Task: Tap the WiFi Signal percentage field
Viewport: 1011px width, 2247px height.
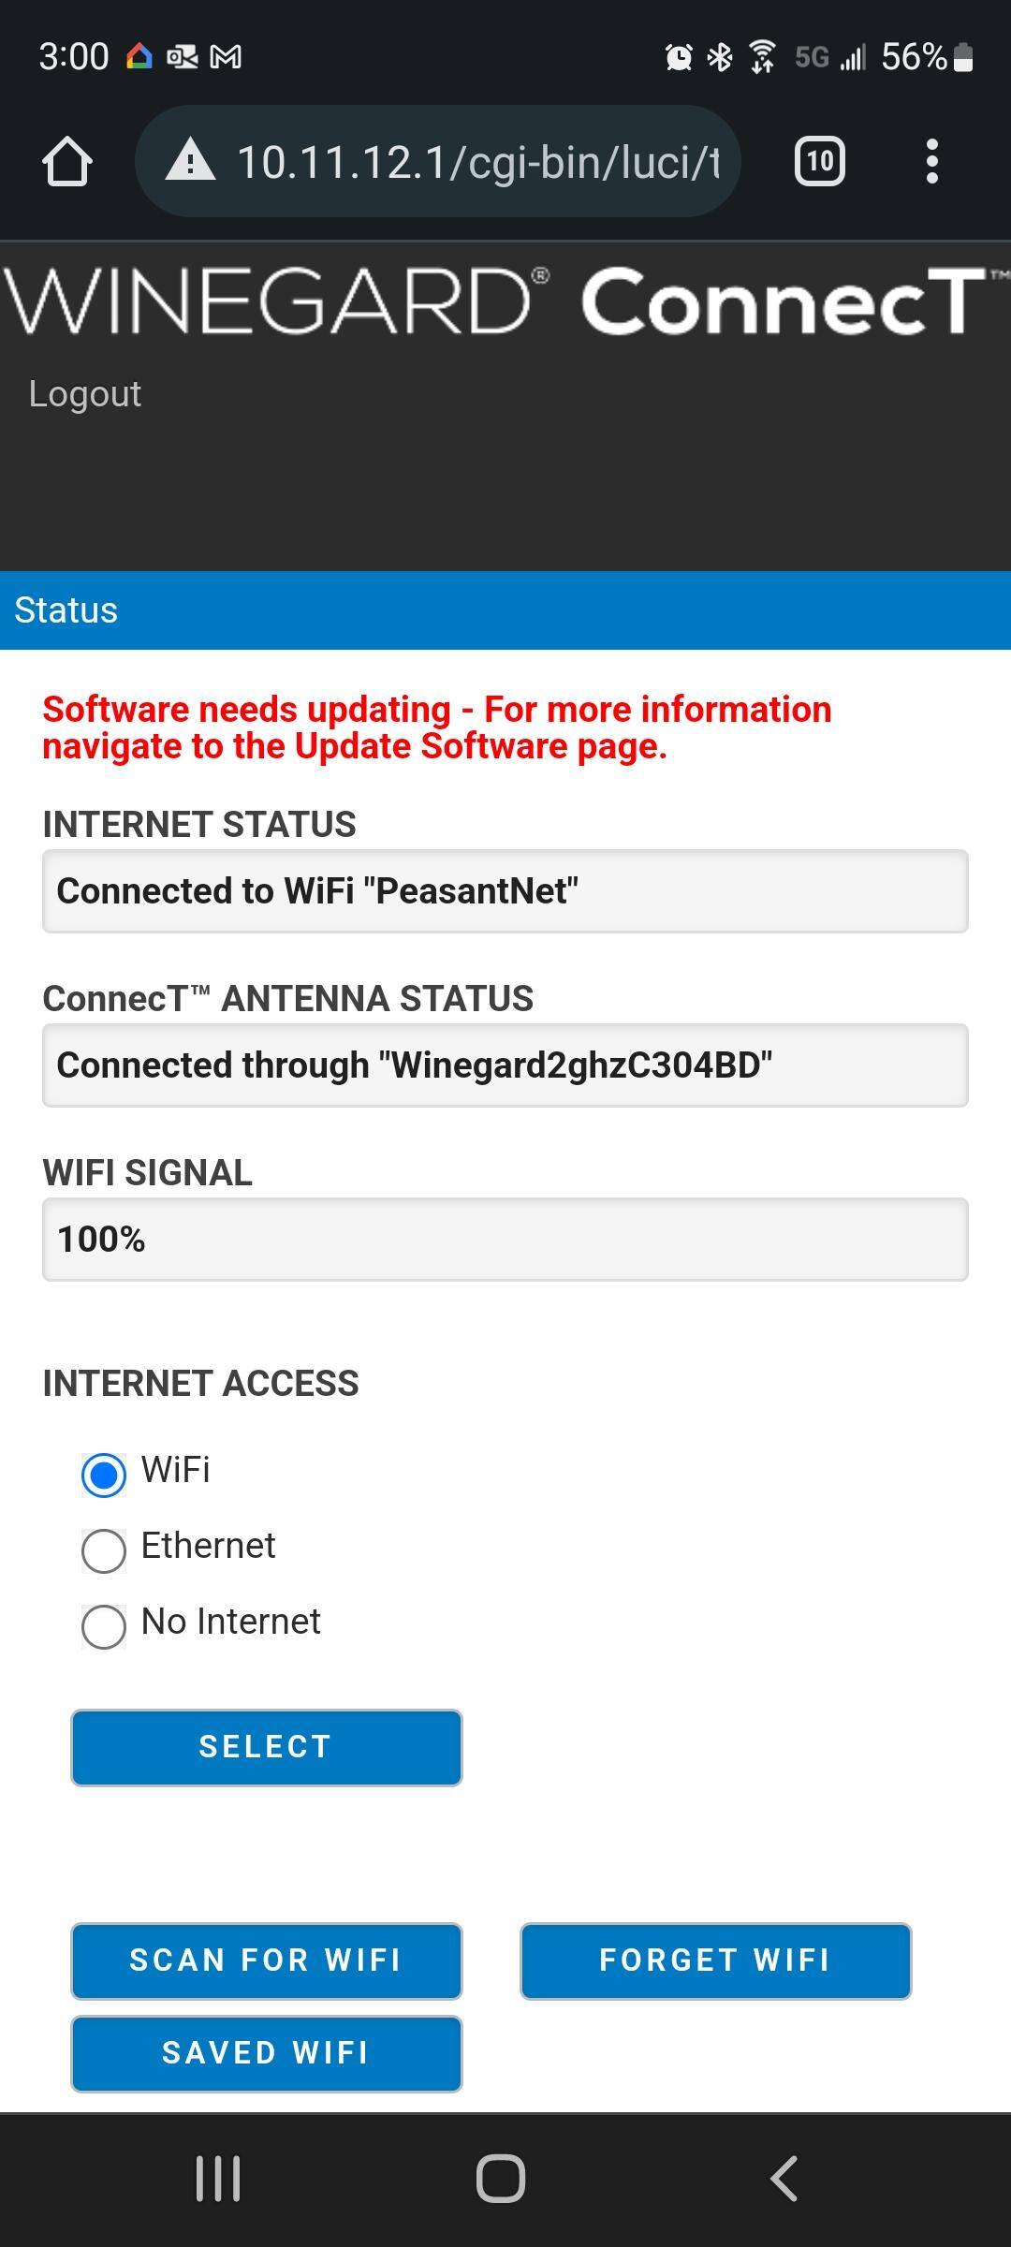Action: [505, 1240]
